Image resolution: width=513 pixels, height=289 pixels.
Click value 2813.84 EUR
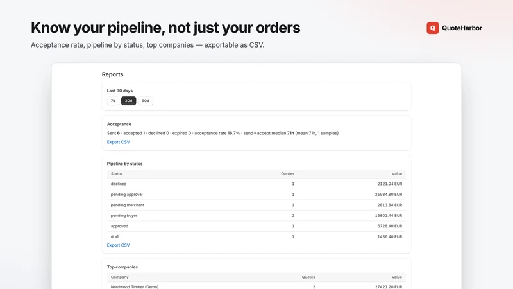[390, 205]
